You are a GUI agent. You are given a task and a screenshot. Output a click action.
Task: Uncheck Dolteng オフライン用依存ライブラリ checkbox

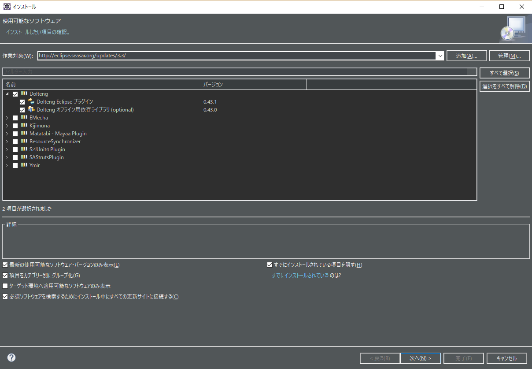click(x=22, y=110)
